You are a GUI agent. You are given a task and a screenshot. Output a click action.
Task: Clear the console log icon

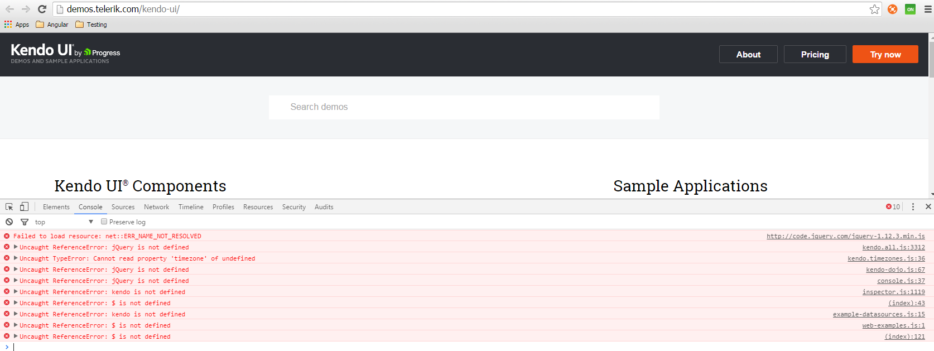click(x=9, y=222)
